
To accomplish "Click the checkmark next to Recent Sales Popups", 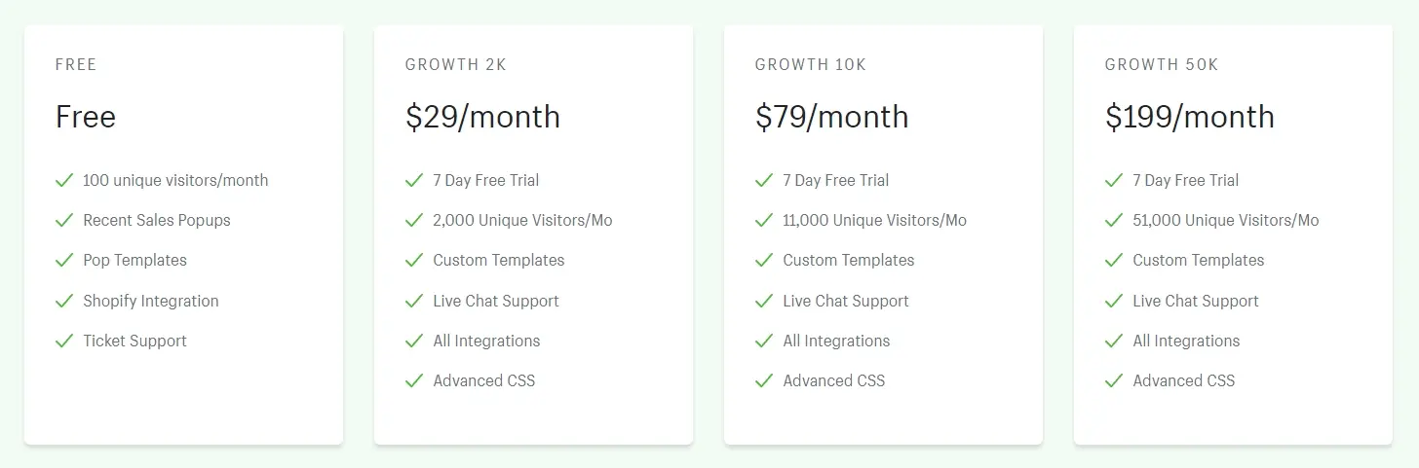I will [64, 220].
